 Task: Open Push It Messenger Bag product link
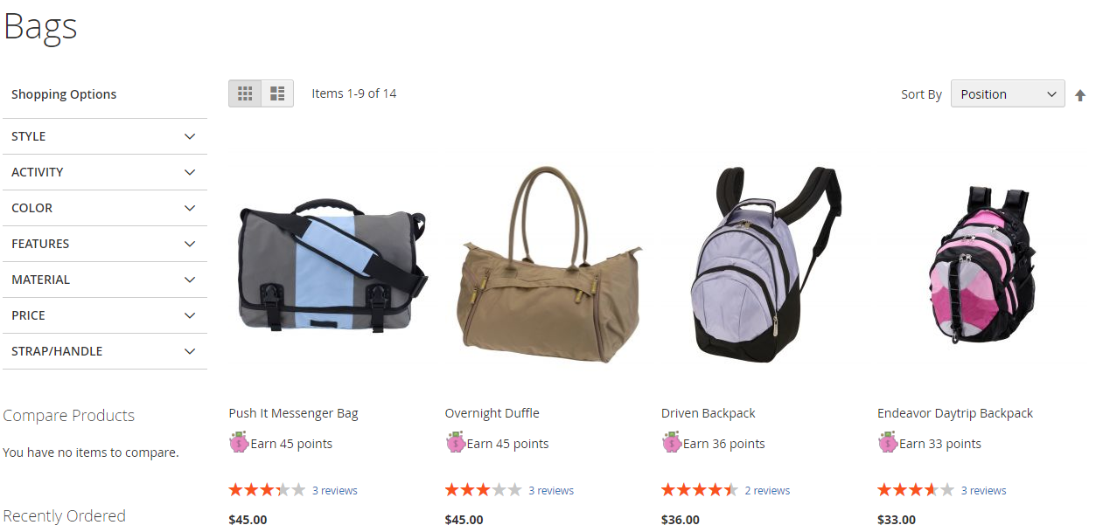[294, 413]
